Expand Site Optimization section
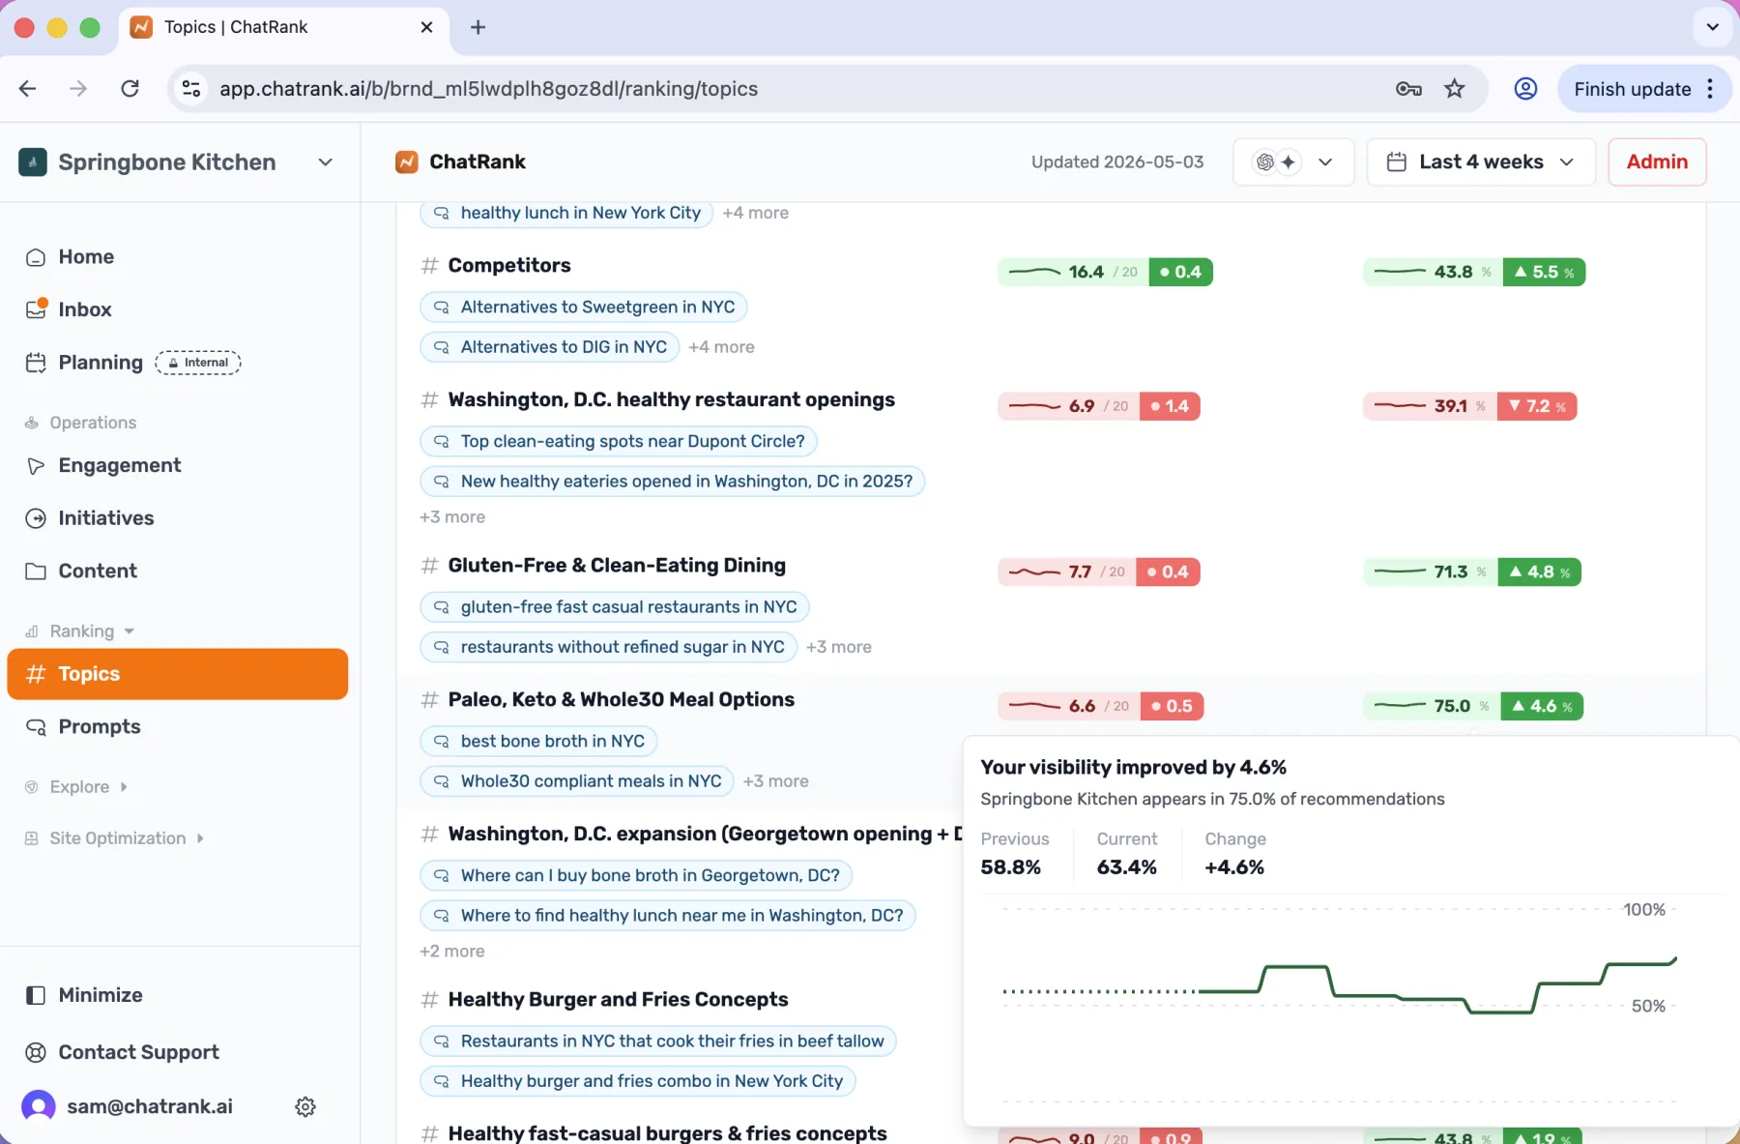Viewport: 1740px width, 1144px height. [116, 837]
